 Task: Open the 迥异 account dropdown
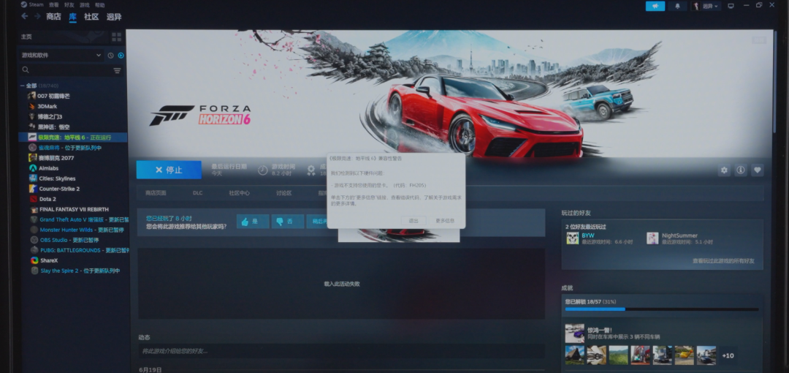point(707,6)
